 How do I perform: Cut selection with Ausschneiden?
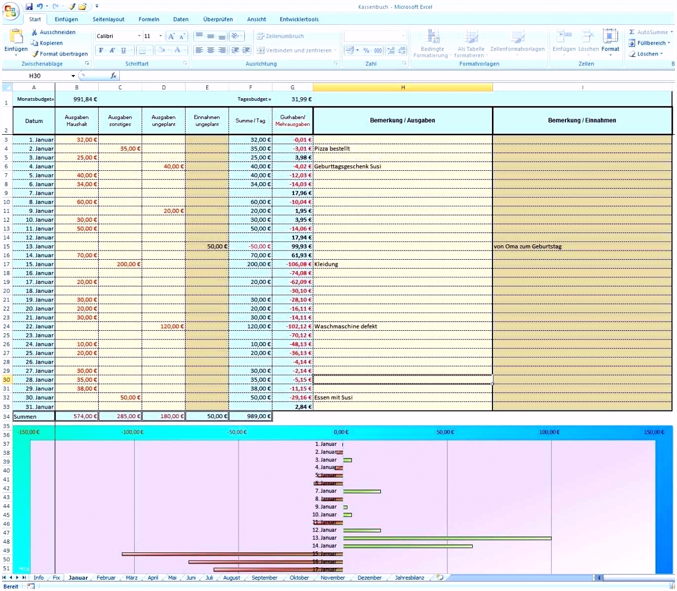(x=53, y=32)
